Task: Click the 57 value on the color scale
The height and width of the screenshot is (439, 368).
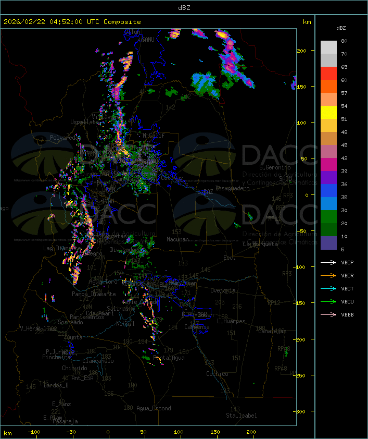Action: click(x=344, y=93)
